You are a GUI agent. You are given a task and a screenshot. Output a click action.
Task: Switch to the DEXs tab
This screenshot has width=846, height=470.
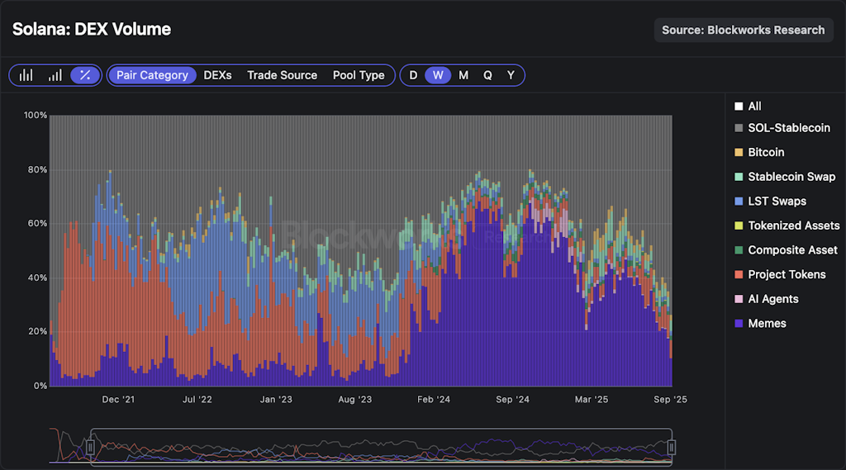pos(217,75)
